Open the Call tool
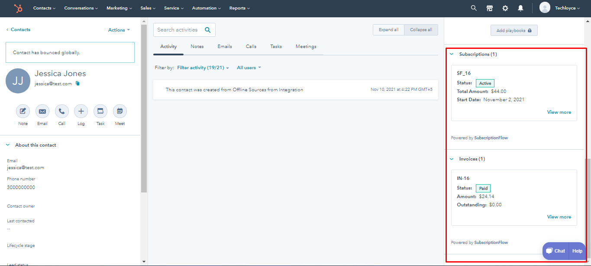 click(x=61, y=111)
